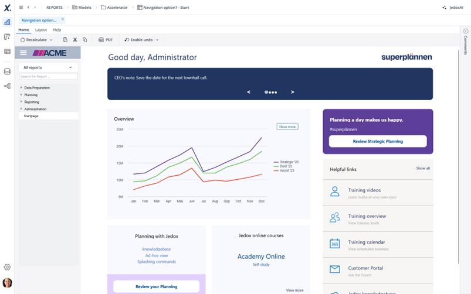Viewport: 471px width, 294px height.
Task: Expand the Reporting tree node
Action: pos(21,102)
